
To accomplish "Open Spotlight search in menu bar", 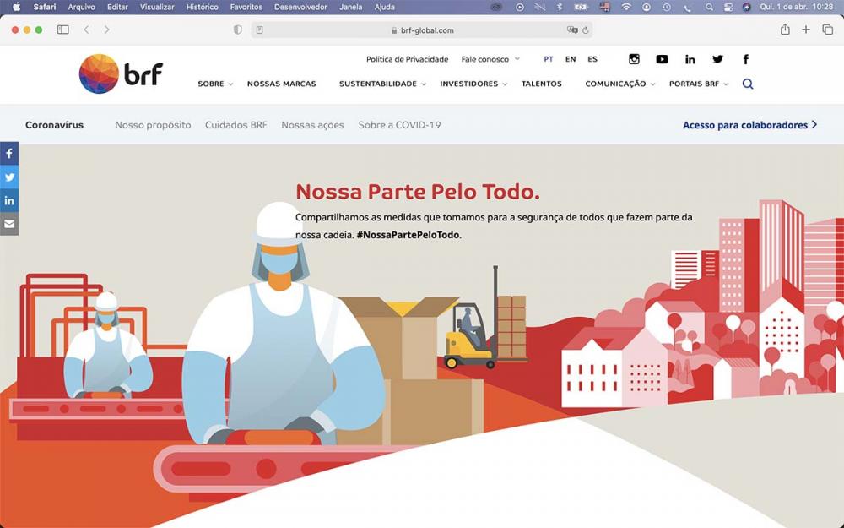I will click(x=709, y=7).
